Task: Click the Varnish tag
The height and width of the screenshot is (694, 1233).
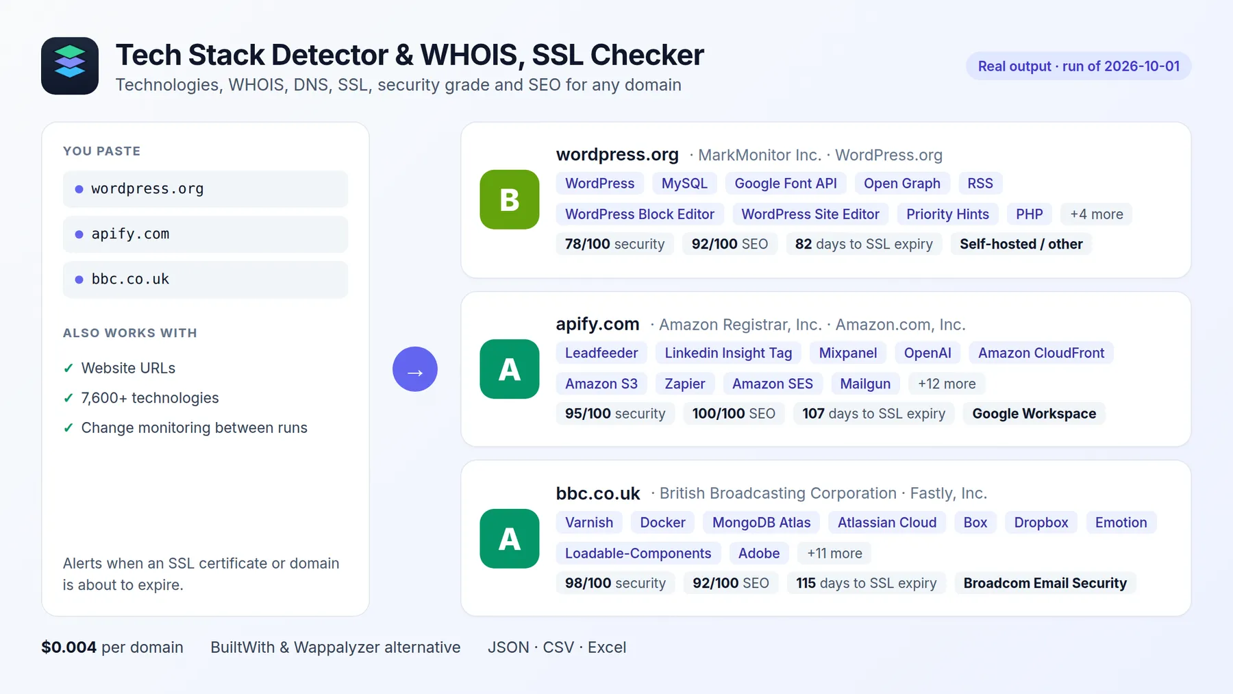Action: tap(589, 523)
